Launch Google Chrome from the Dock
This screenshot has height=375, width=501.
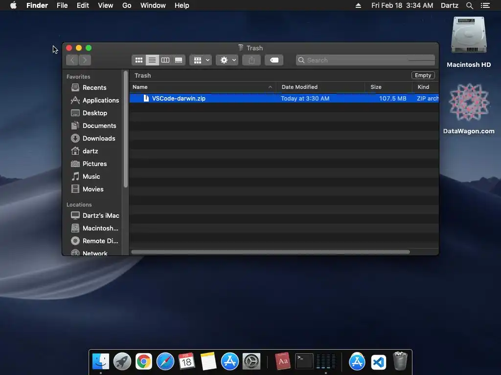(x=144, y=362)
